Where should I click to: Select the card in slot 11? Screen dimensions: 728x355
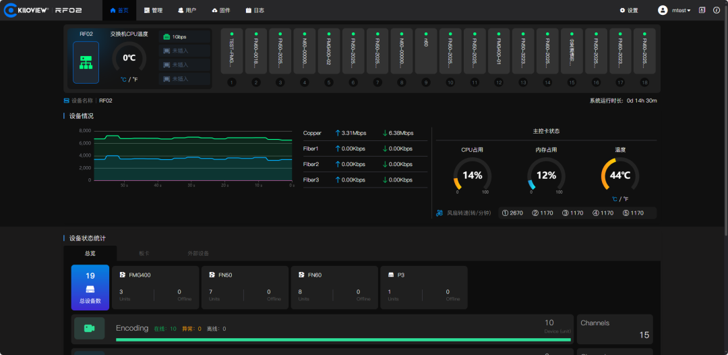475,51
